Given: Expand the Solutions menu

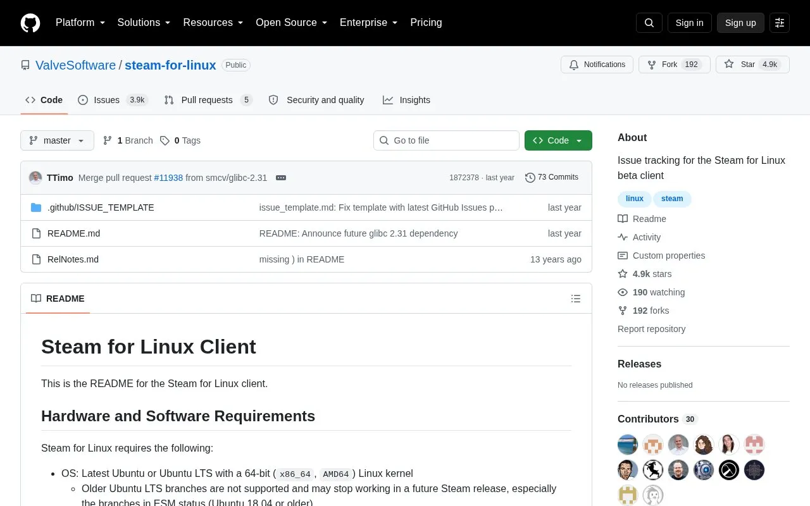Looking at the screenshot, I should point(144,23).
